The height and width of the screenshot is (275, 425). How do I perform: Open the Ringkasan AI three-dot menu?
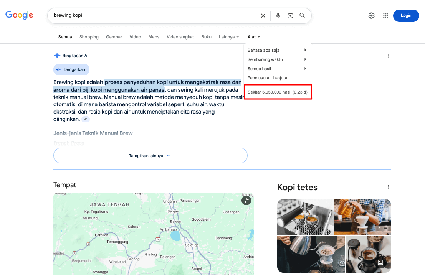click(389, 55)
